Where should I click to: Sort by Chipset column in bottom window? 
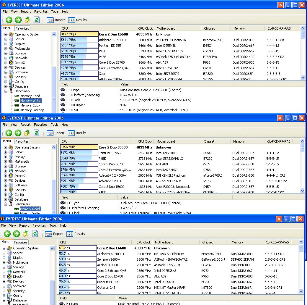point(214,242)
